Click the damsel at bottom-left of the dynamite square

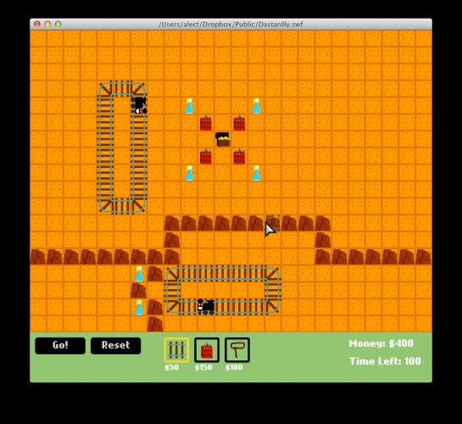pos(189,173)
